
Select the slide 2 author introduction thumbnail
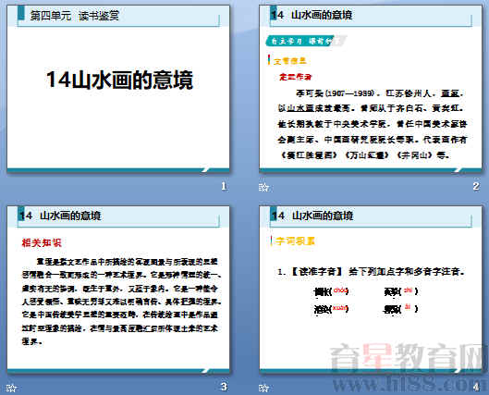coord(370,89)
